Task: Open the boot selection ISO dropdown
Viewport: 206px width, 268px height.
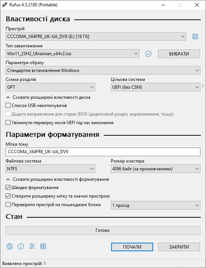Action: tap(73, 54)
